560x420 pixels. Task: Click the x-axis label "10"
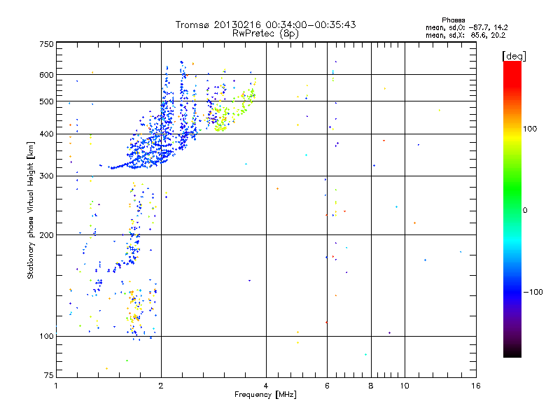click(x=405, y=386)
